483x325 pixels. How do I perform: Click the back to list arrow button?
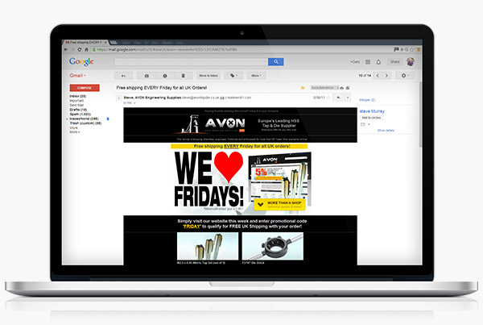pyautogui.click(x=123, y=76)
